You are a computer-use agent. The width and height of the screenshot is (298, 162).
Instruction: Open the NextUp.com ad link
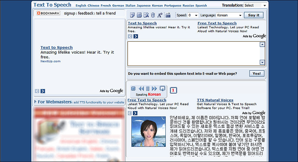pos(50,61)
